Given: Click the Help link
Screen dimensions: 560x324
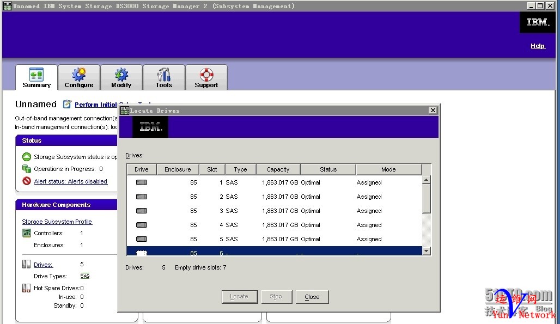Looking at the screenshot, I should 538,46.
